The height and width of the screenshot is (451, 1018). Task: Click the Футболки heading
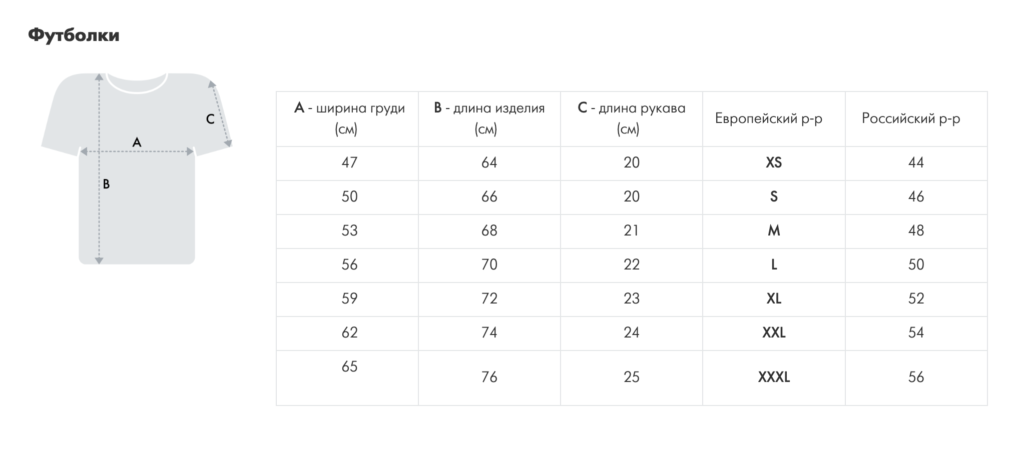(74, 35)
